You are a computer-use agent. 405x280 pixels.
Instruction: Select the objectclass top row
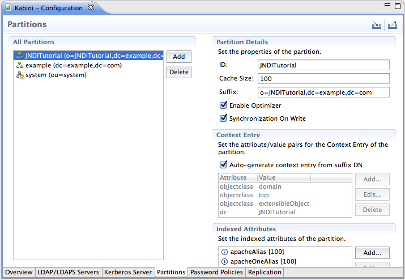(285, 195)
